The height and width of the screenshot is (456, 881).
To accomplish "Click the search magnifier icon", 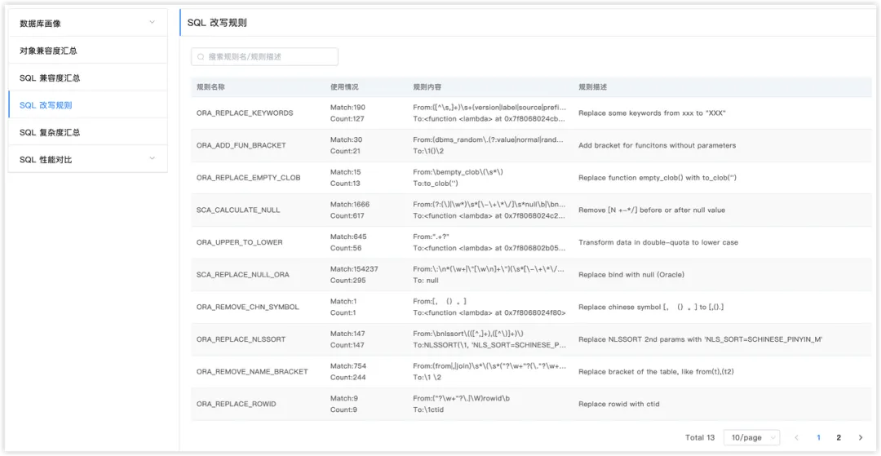I will [201, 57].
